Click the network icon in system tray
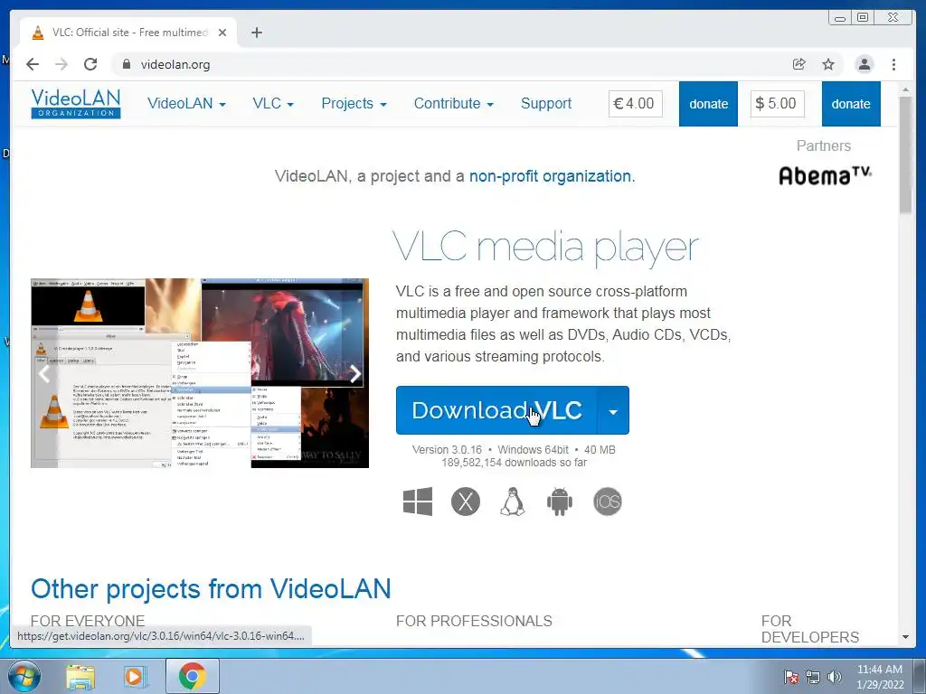Image resolution: width=926 pixels, height=694 pixels. [813, 677]
